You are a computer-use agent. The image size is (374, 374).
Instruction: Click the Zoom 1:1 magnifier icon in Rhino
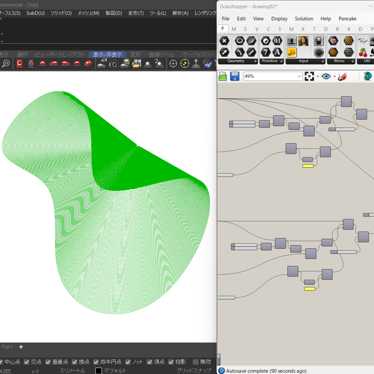click(x=6, y=64)
